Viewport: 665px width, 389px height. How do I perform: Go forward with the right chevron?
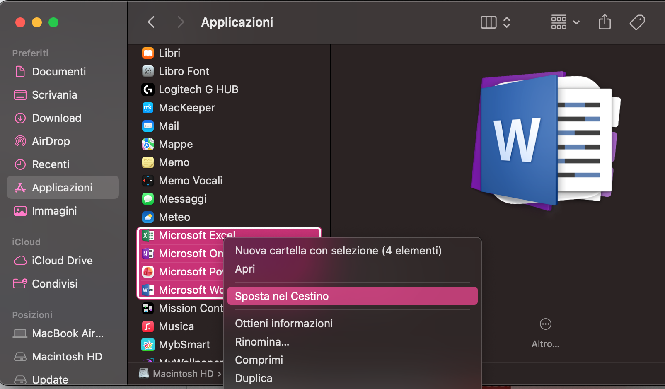point(180,22)
